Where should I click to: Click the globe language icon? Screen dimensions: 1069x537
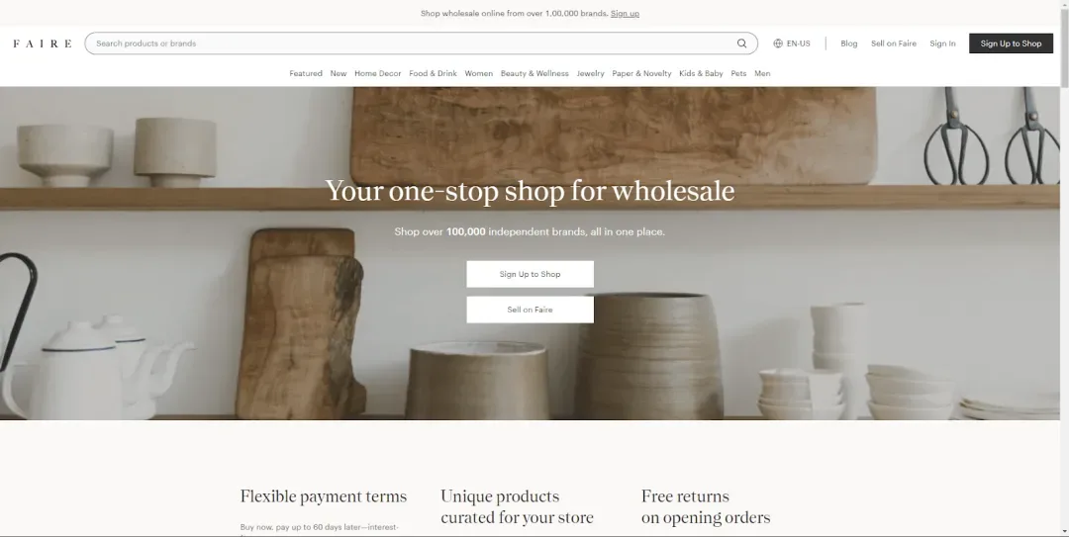click(x=778, y=44)
